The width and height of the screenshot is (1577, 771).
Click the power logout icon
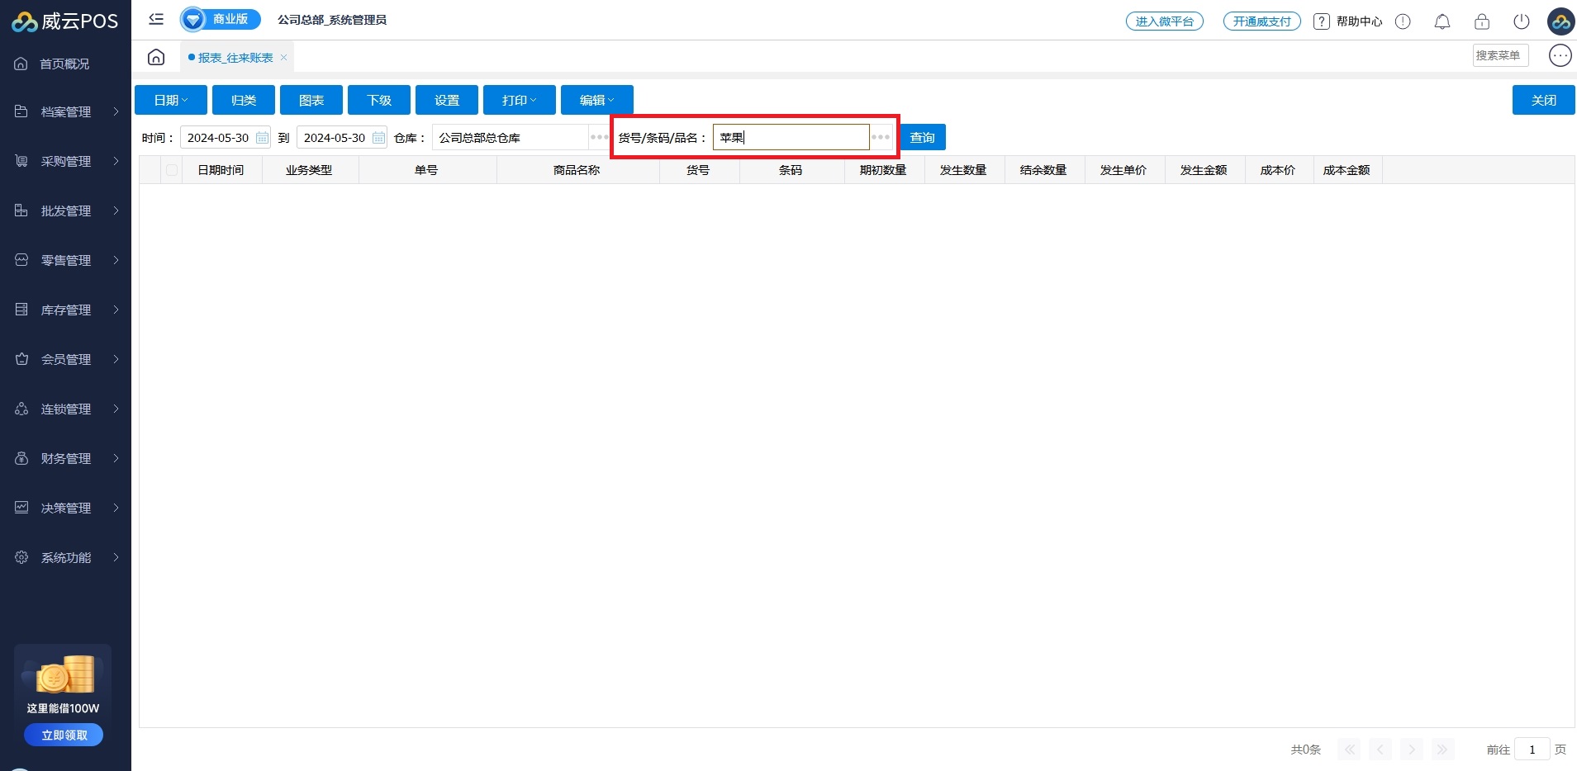[1521, 21]
